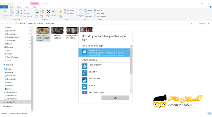Click the Copy path command
The width and height of the screenshot is (212, 117).
[x=25, y=13]
